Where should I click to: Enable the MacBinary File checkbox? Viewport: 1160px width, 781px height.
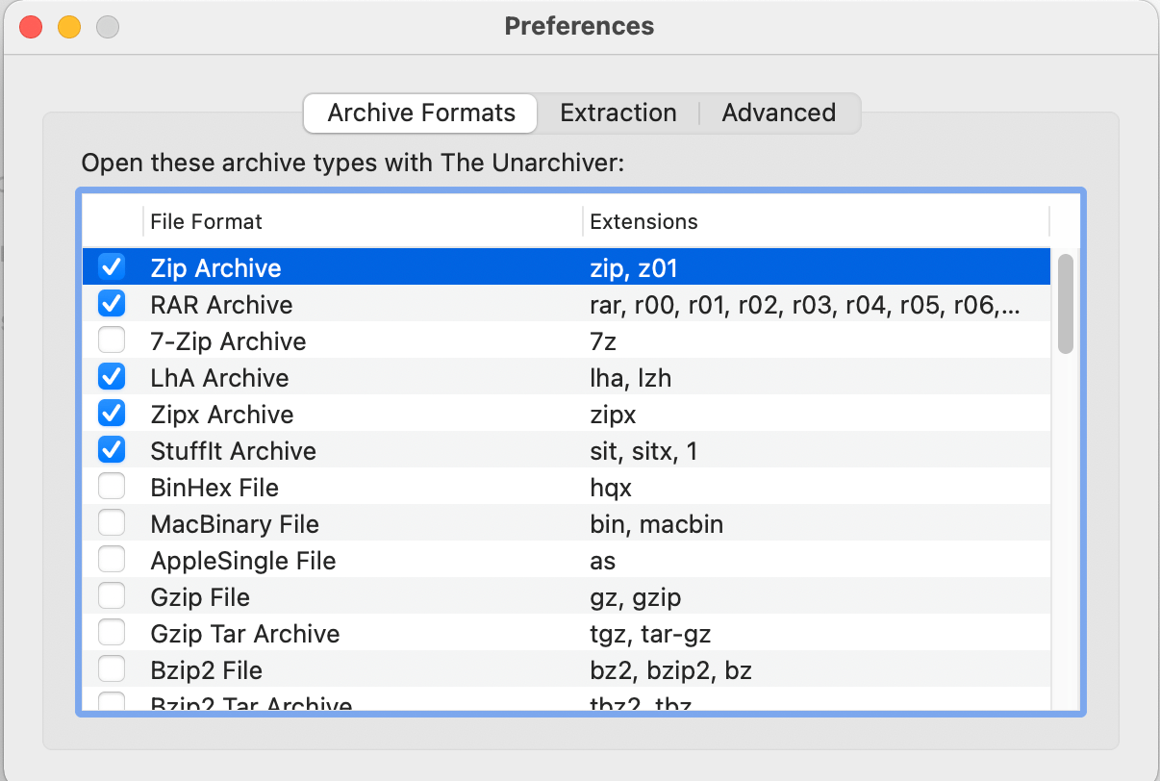pyautogui.click(x=112, y=522)
